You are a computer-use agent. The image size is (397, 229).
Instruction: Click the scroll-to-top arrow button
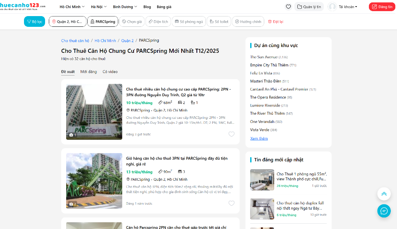(x=384, y=194)
